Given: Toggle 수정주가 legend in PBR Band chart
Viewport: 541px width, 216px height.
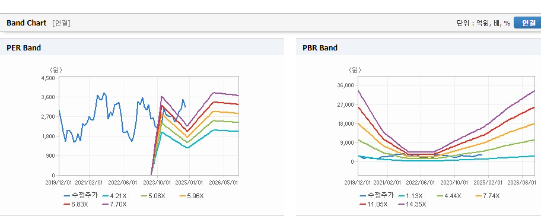Looking at the screenshot, I should pos(377,196).
